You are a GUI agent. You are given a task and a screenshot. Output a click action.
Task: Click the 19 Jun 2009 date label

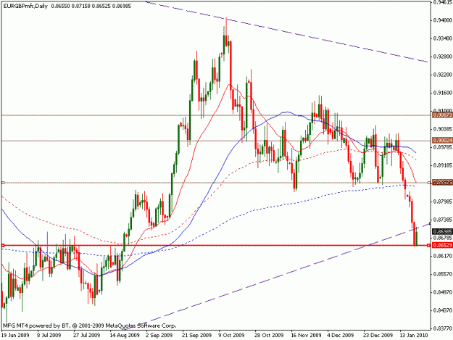tap(15, 335)
